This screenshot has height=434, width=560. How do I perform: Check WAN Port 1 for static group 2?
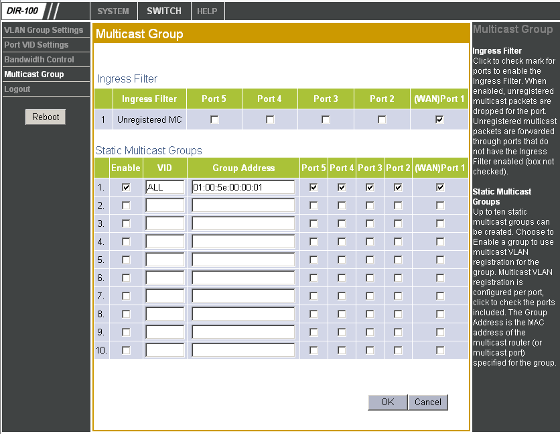[440, 205]
